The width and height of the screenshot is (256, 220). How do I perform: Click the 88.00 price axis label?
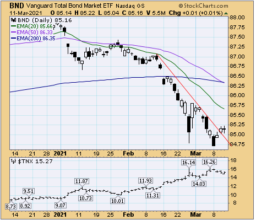point(237,18)
